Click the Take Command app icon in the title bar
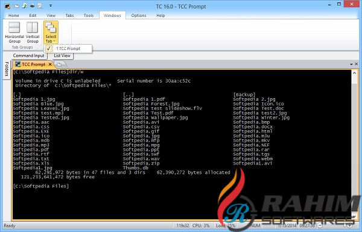Screen dimensions: 362x232 tap(7, 6)
